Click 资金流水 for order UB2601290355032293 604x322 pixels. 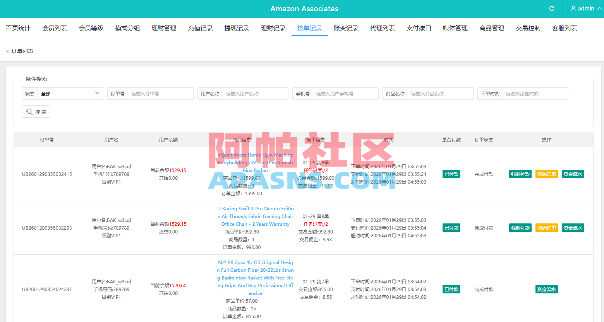[573, 228]
